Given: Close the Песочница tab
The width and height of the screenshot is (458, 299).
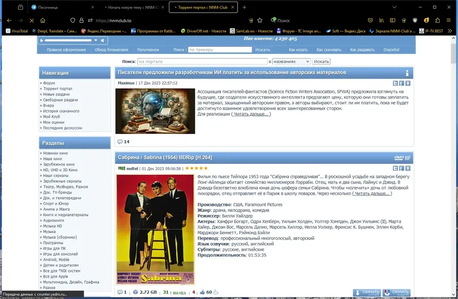Looking at the screenshot, I should [93, 7].
